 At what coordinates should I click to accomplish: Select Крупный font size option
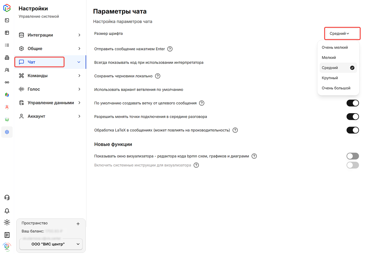[x=330, y=78]
